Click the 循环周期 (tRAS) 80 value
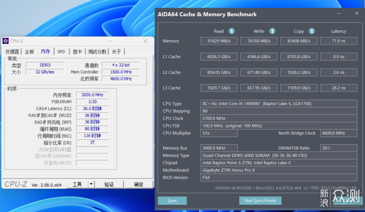The image size is (365, 212). click(92, 129)
